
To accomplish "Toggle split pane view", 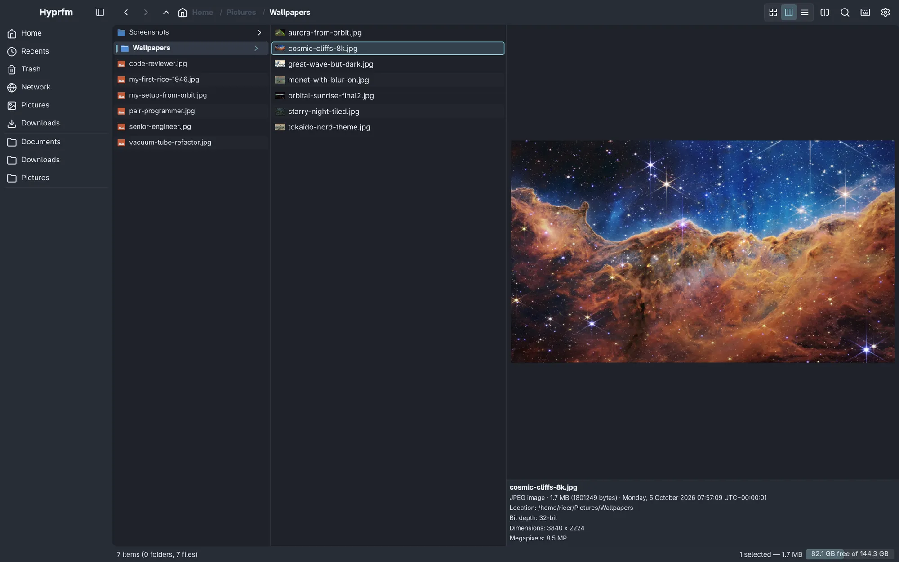I will click(x=825, y=13).
